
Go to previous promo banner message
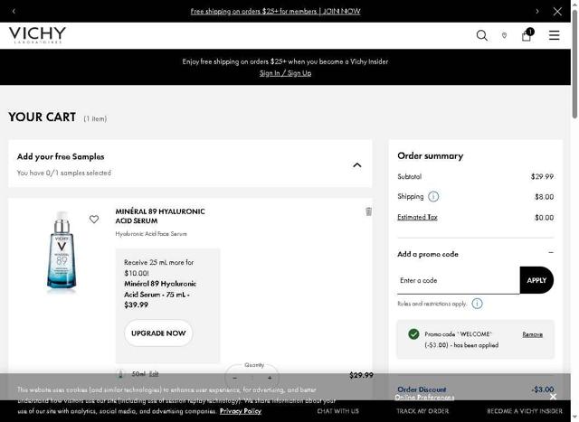(14, 11)
